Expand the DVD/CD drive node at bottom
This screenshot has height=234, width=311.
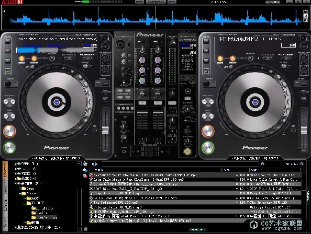click(x=16, y=228)
